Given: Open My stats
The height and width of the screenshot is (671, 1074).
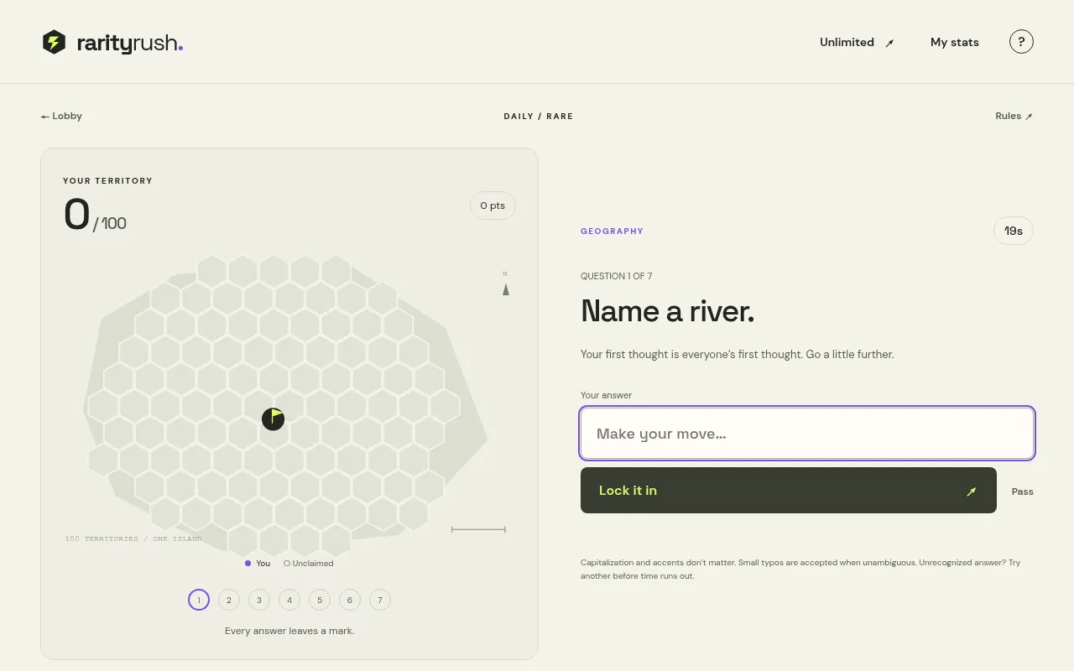Looking at the screenshot, I should [x=955, y=42].
